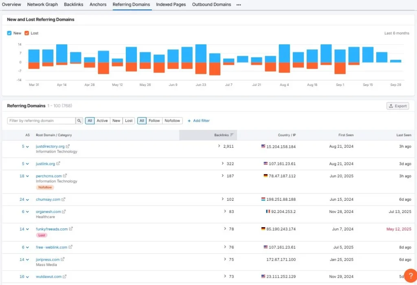Open the Outbound Domains tab
The height and width of the screenshot is (285, 417).
tap(211, 4)
